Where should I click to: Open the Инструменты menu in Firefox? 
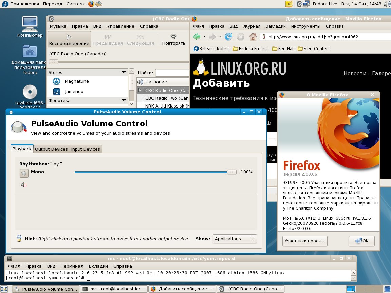pyautogui.click(x=305, y=26)
